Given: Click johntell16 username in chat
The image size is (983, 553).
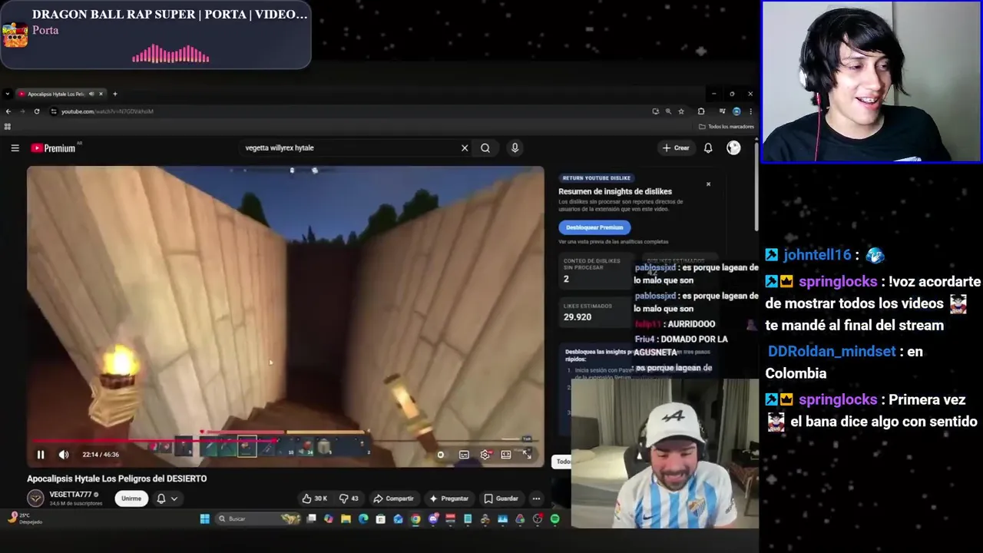Looking at the screenshot, I should coord(818,255).
